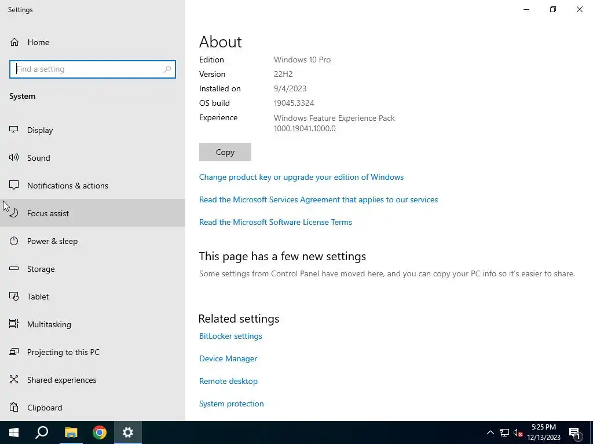Open the Windows Start menu
The width and height of the screenshot is (593, 444).
point(14,432)
